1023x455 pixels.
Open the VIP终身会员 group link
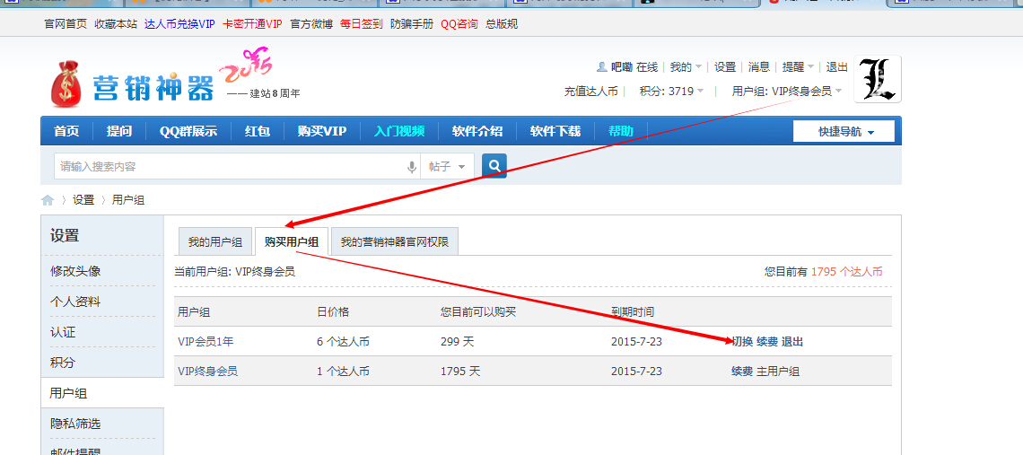pos(207,372)
